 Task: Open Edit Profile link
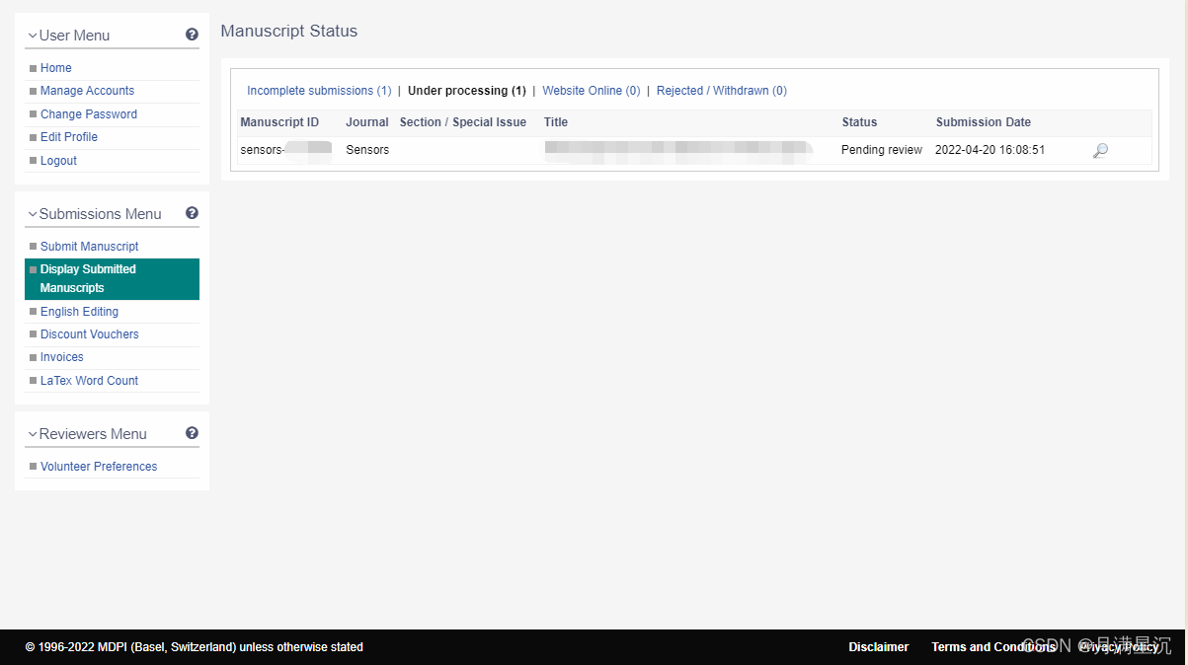tap(69, 137)
